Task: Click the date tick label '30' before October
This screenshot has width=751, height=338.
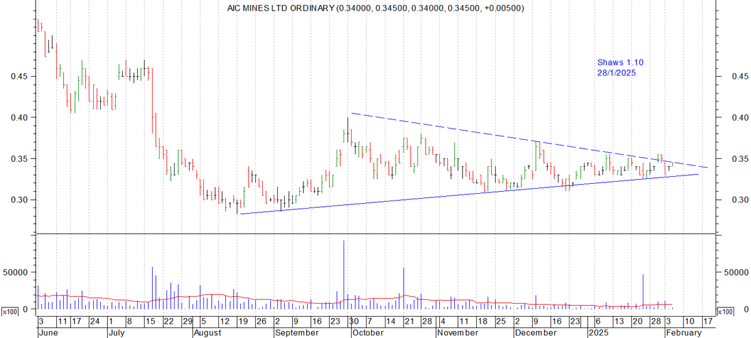Action: coord(354,322)
